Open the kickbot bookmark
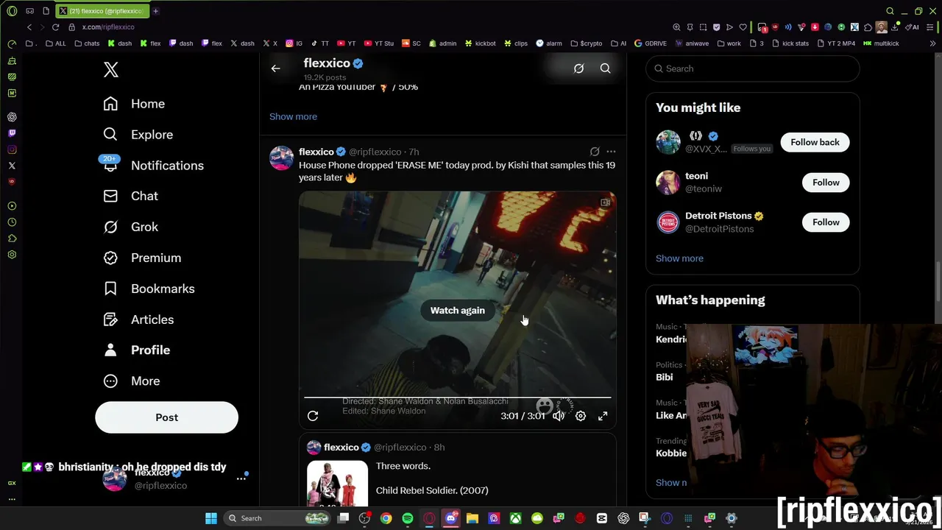Image resolution: width=942 pixels, height=530 pixels. tap(481, 43)
